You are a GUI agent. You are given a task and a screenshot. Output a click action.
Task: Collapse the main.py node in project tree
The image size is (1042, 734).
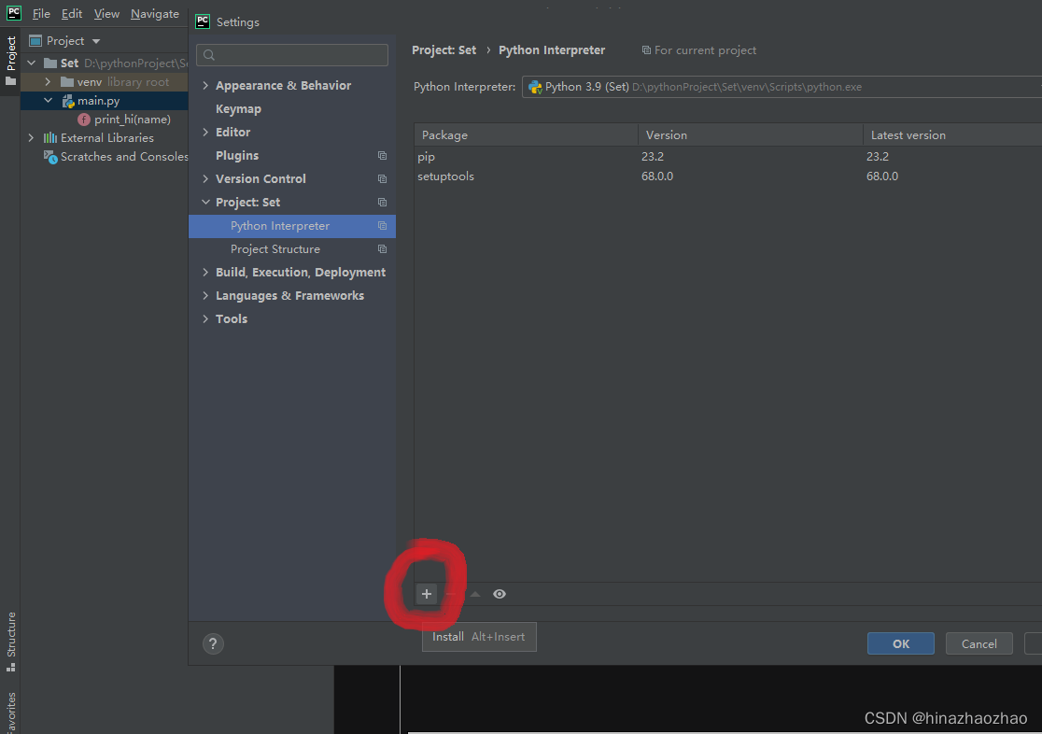(x=48, y=101)
